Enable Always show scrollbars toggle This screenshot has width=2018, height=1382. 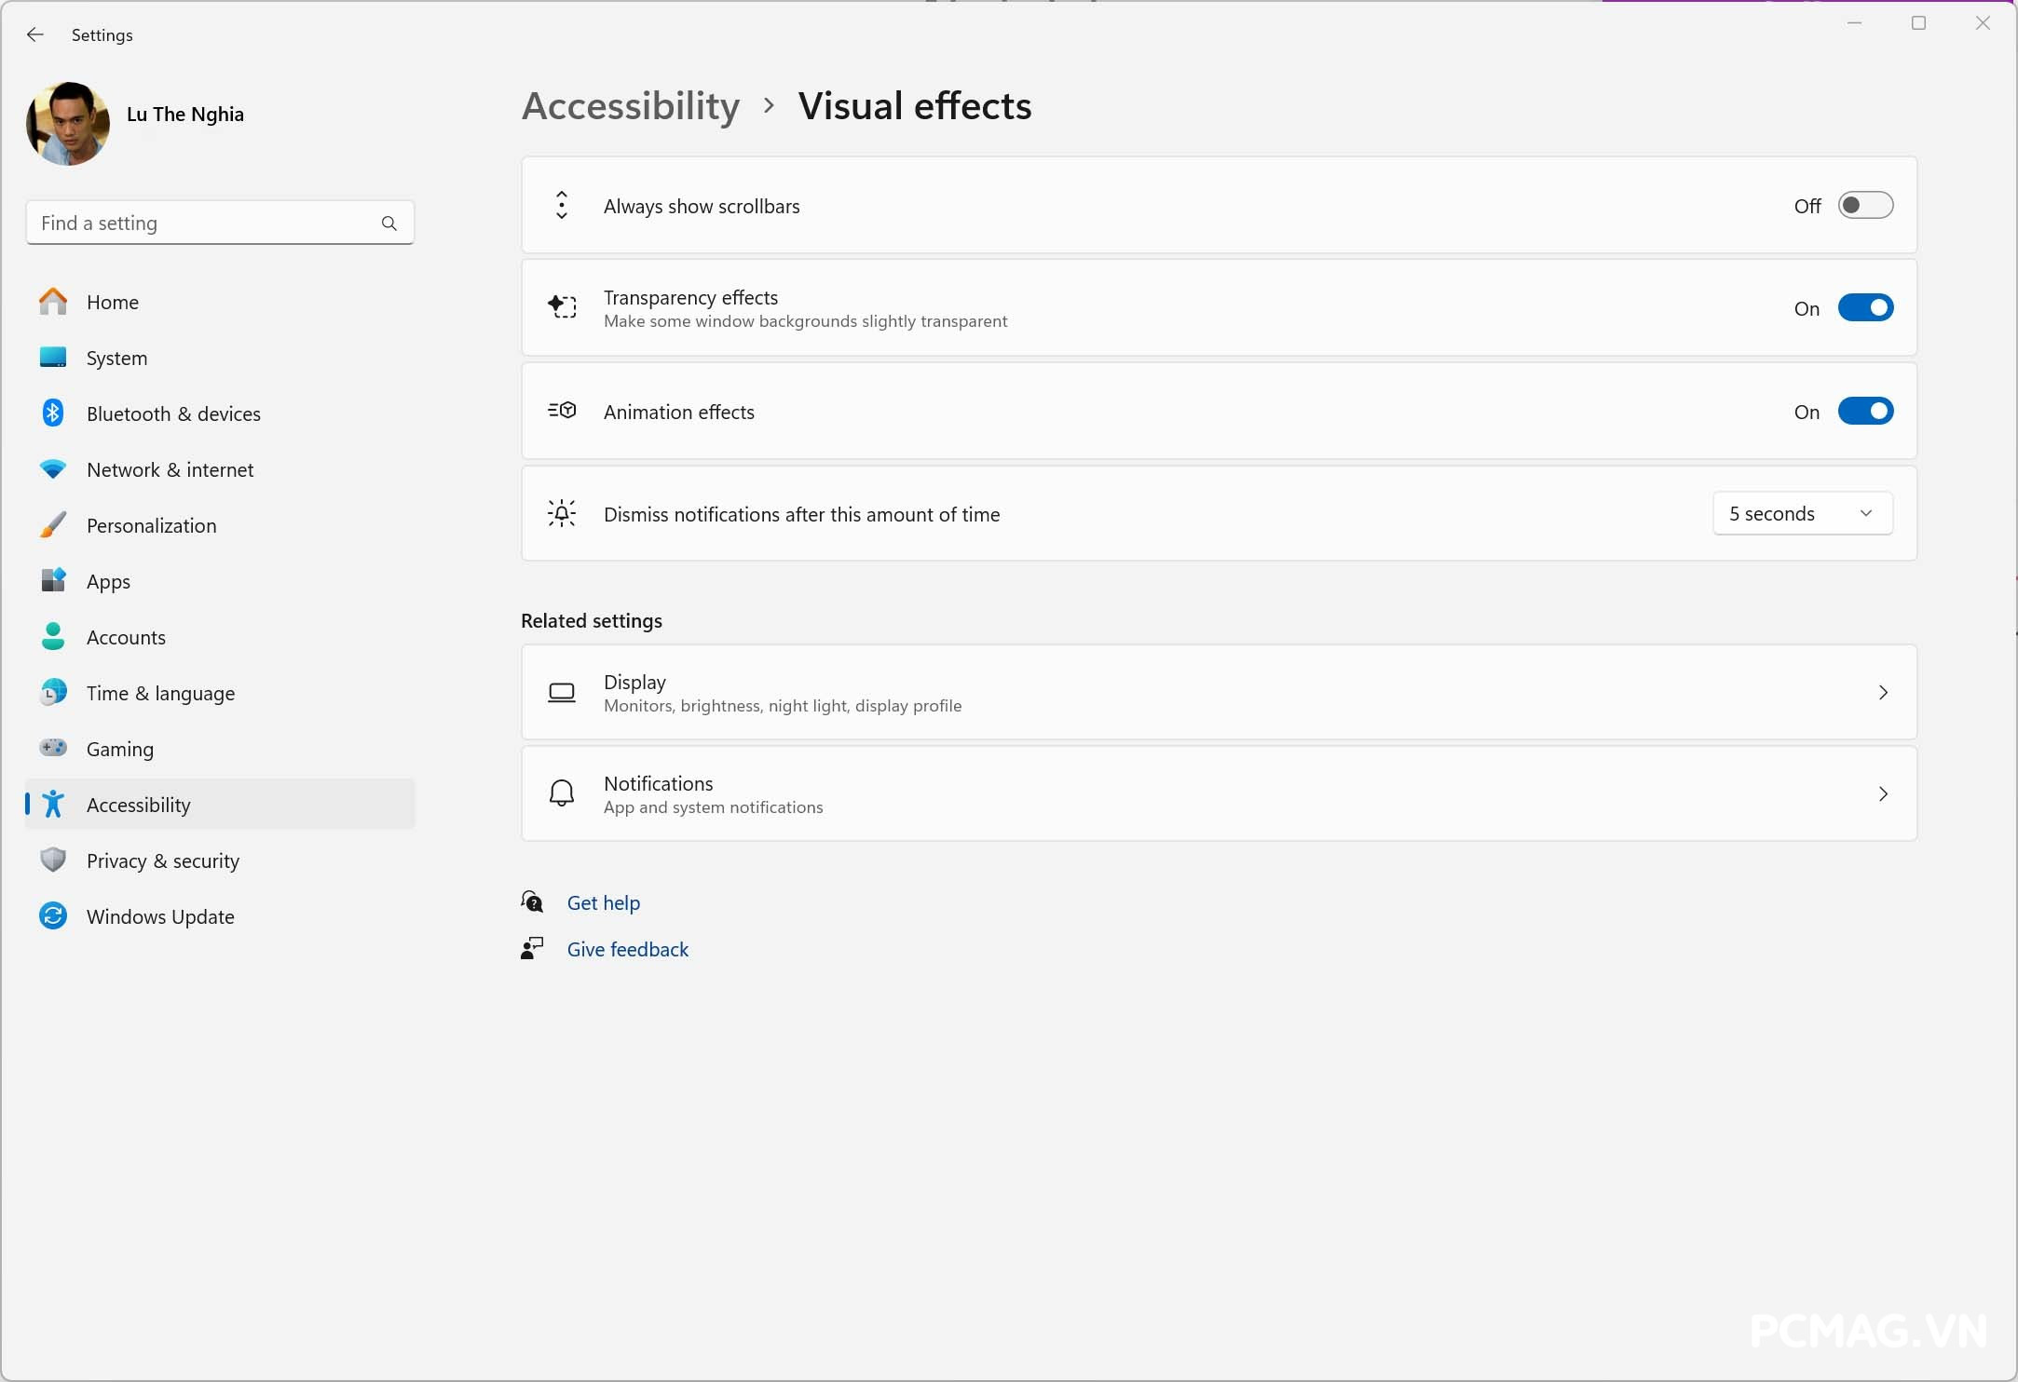[1865, 206]
